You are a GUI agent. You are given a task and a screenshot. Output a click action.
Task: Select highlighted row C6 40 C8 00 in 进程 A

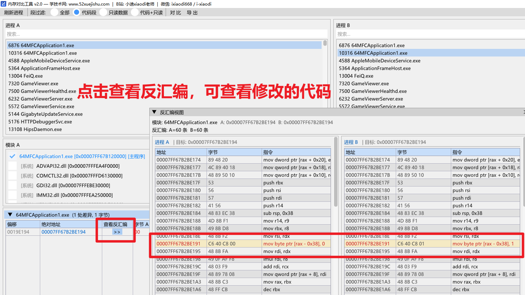click(x=243, y=244)
